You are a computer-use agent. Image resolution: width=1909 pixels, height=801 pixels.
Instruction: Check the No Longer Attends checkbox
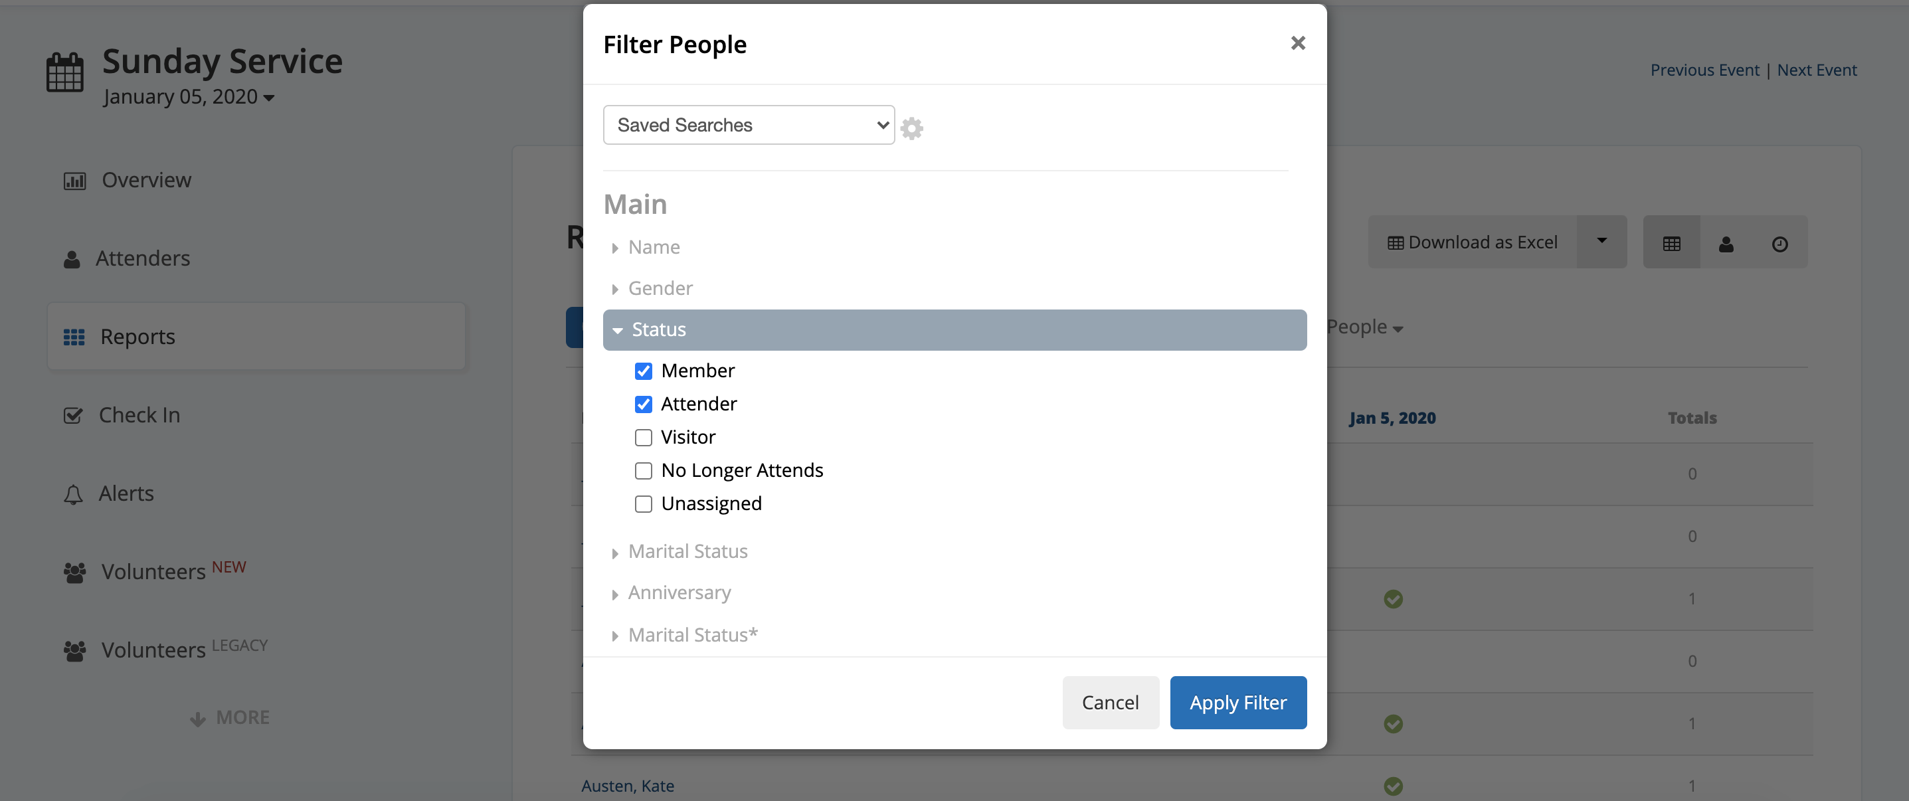click(x=643, y=472)
